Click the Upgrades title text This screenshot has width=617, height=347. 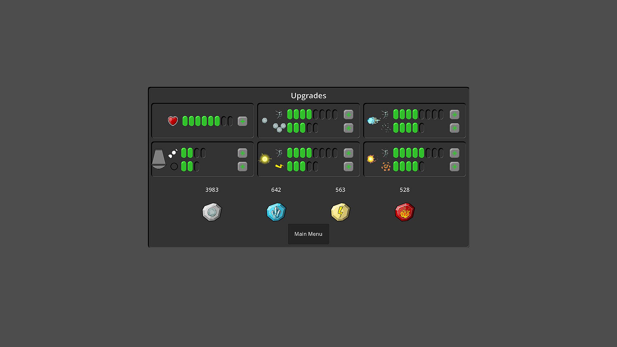pos(308,96)
